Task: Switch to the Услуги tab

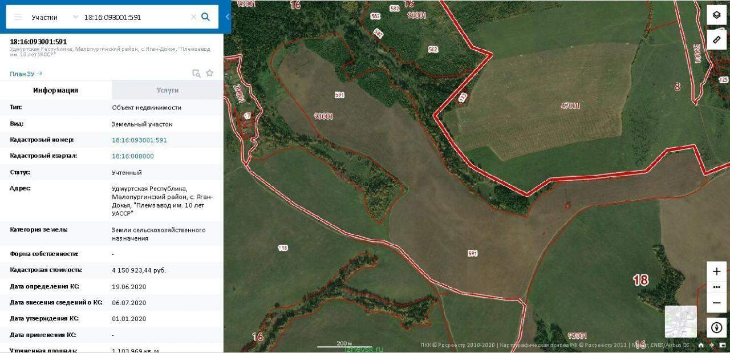Action: tap(168, 90)
